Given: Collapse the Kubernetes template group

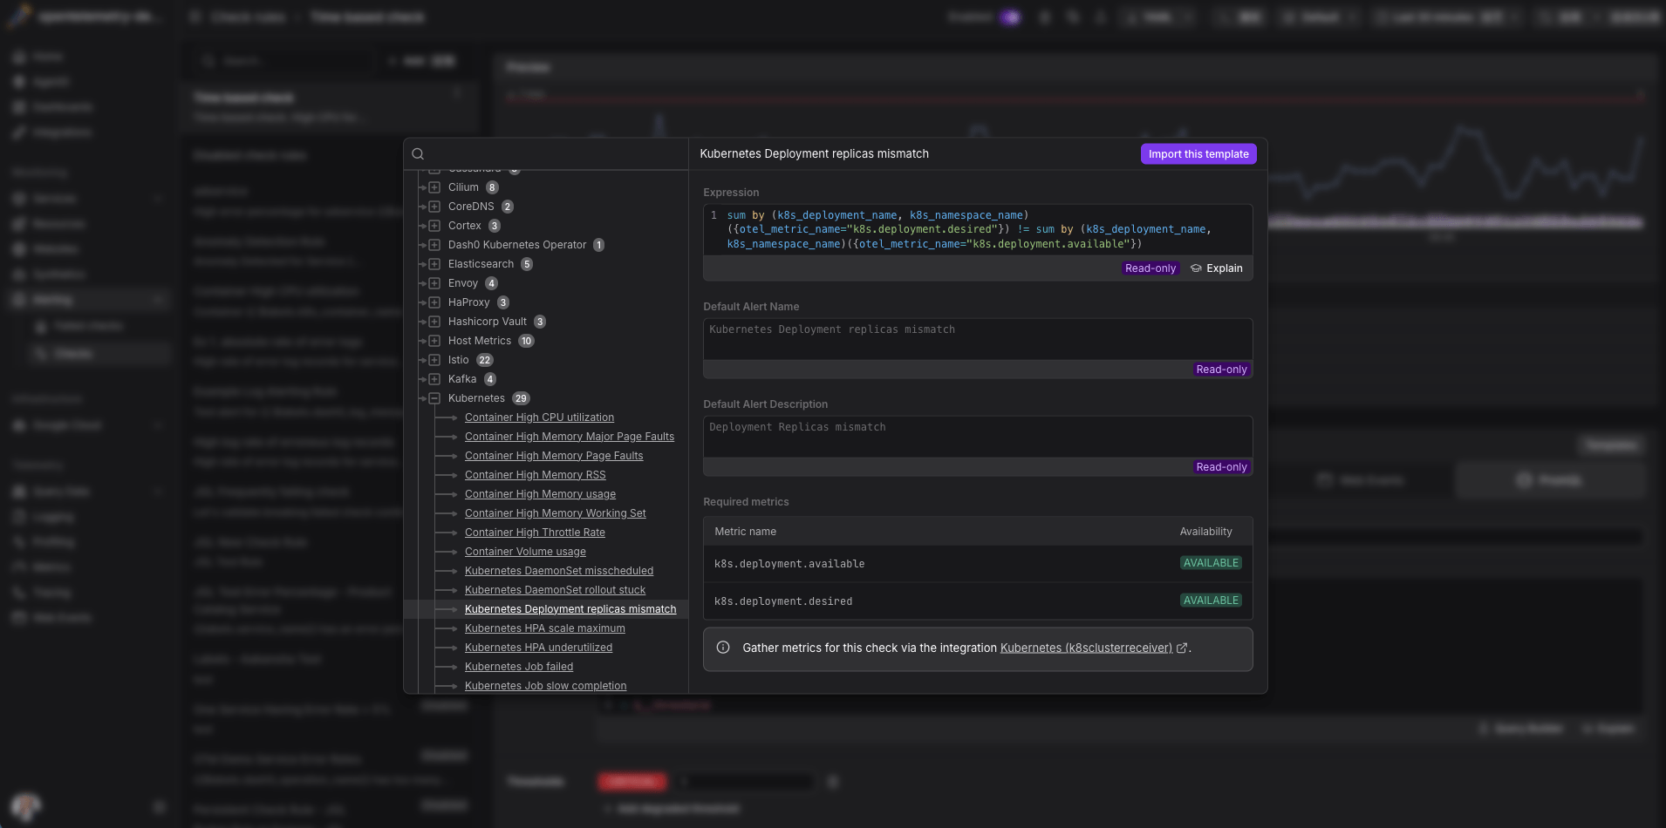Looking at the screenshot, I should click(x=434, y=398).
